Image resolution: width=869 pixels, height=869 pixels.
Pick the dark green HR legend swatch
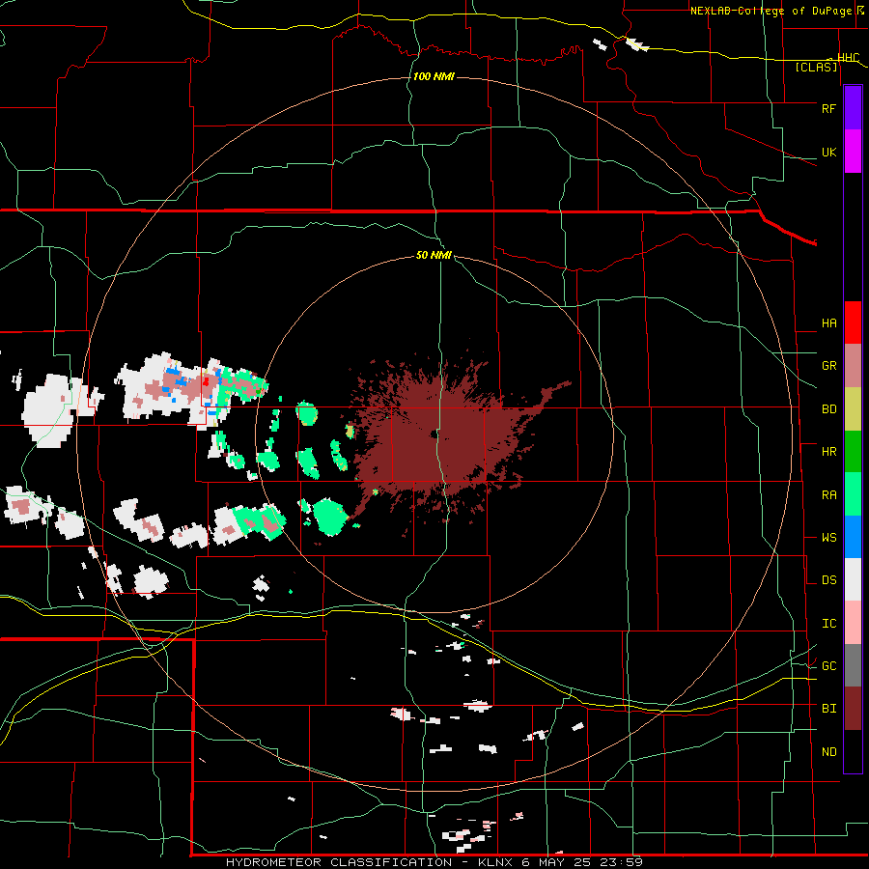[853, 452]
